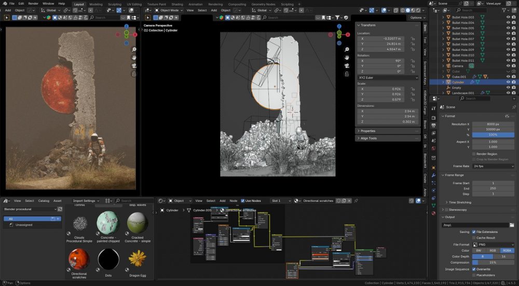Click the Compression 15% slider
The height and width of the screenshot is (286, 519).
click(x=493, y=263)
